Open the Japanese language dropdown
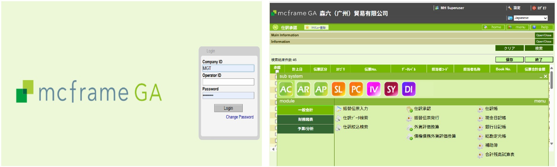Image resolution: width=557 pixels, height=167 pixels. coord(531,18)
